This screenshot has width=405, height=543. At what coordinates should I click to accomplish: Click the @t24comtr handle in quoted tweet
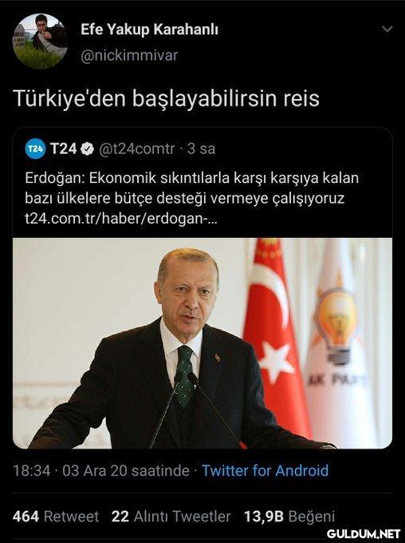pyautogui.click(x=137, y=149)
